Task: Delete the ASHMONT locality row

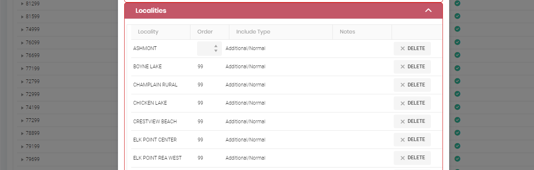Action: pos(412,48)
